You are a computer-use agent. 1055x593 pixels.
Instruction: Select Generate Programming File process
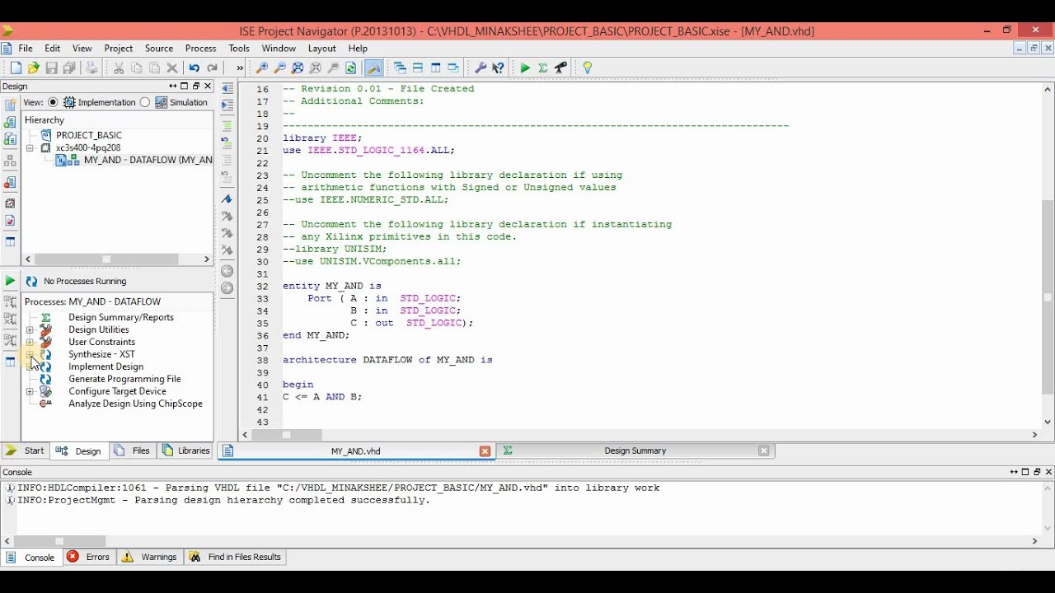(x=124, y=379)
